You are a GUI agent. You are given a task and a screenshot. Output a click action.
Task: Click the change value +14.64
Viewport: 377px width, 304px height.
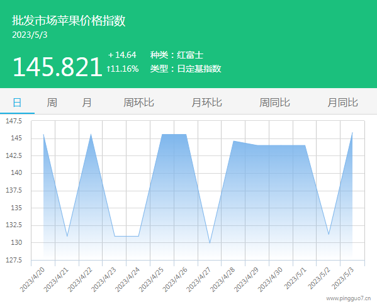[x=122, y=55]
